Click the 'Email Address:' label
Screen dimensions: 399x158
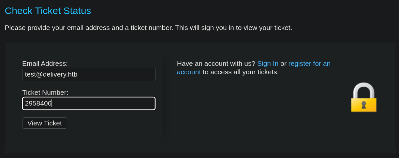(45, 64)
